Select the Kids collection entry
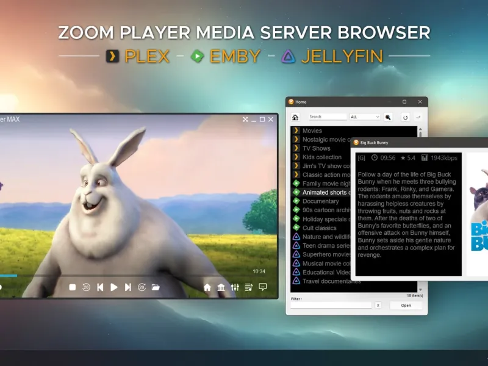This screenshot has width=488, height=366. coord(321,157)
